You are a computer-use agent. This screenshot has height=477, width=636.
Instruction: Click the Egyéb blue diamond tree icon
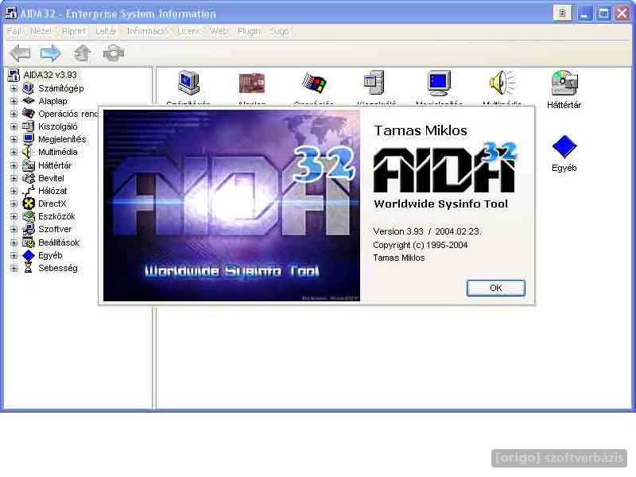[x=28, y=255]
